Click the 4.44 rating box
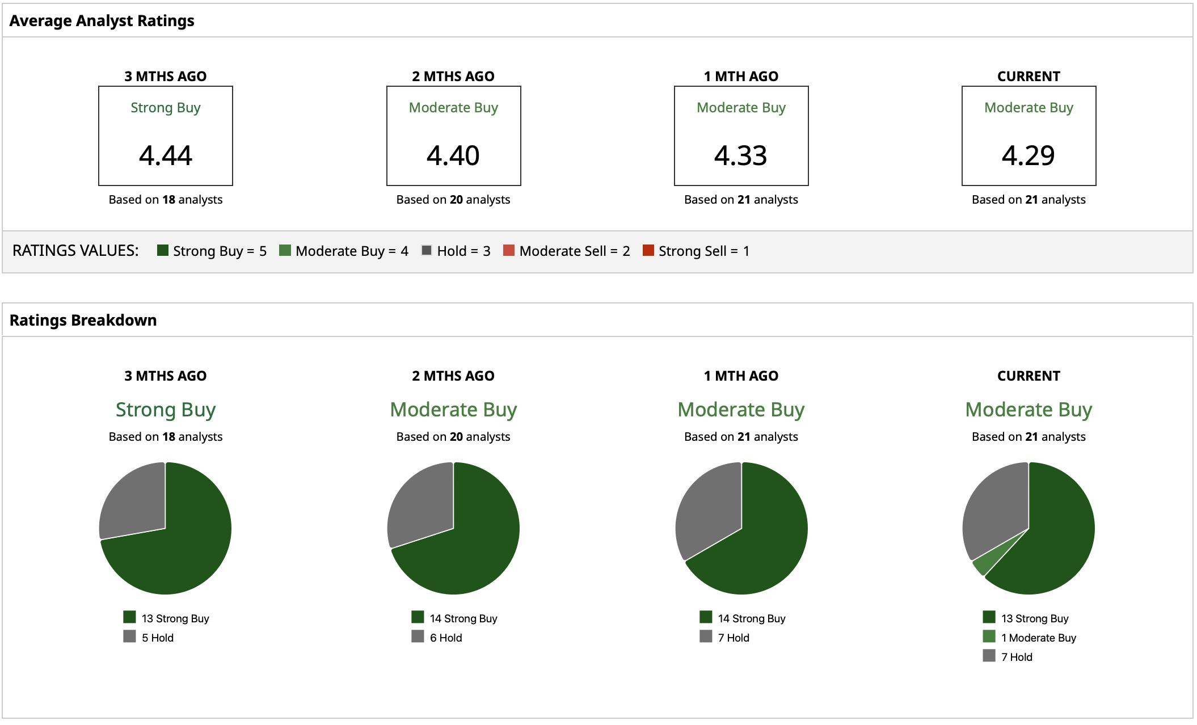1197x725 pixels. (166, 136)
